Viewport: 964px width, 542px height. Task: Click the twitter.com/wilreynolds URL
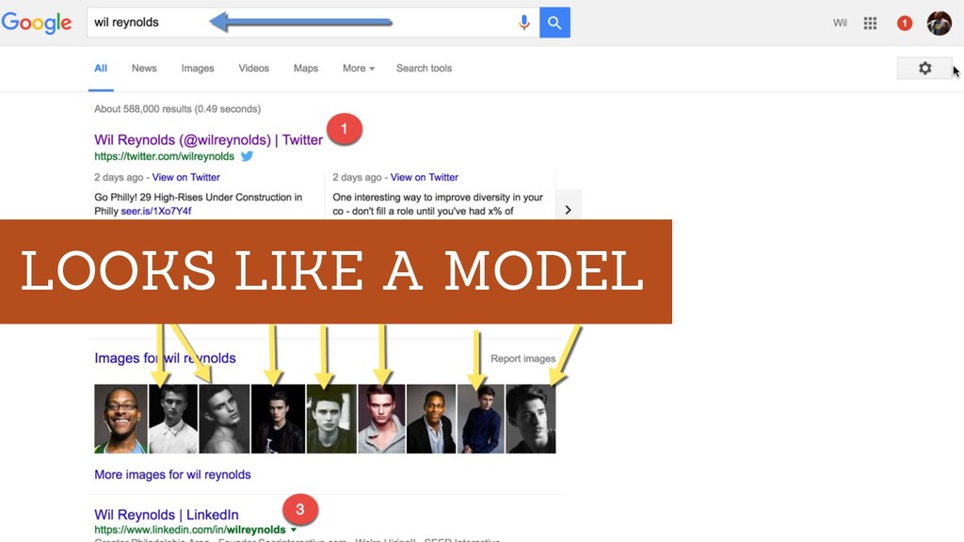pyautogui.click(x=164, y=156)
